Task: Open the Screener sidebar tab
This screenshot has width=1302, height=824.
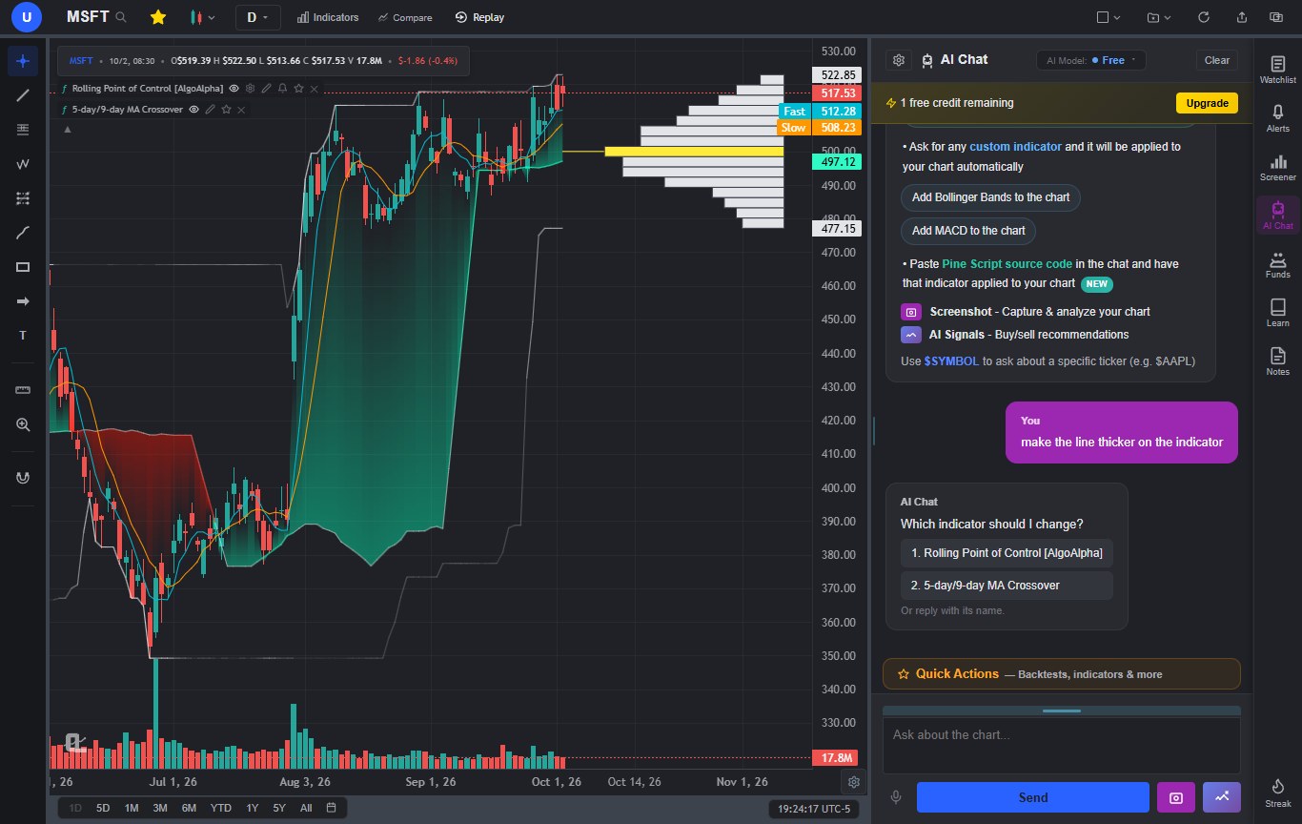Action: click(1277, 168)
